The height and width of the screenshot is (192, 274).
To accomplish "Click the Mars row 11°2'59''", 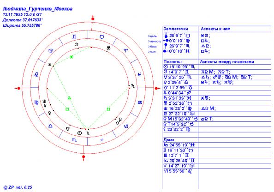I will (x=178, y=88).
